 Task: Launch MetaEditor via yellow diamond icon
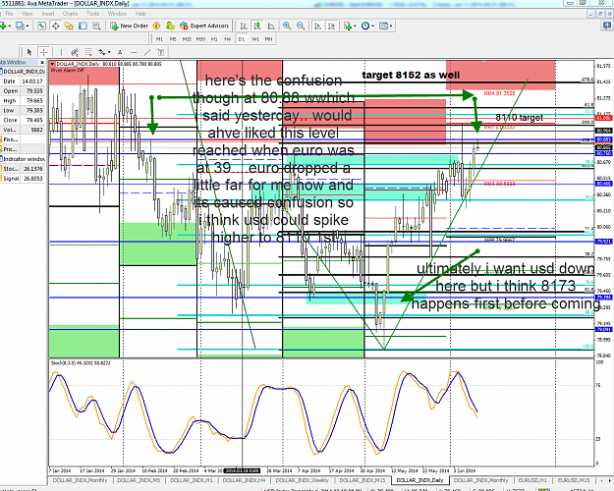[156, 26]
